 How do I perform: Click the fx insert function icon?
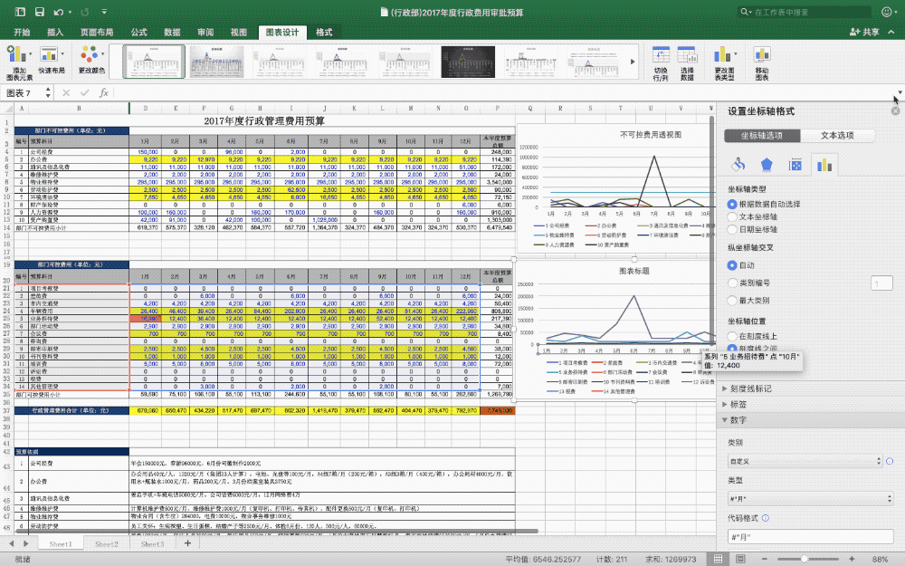pos(104,92)
